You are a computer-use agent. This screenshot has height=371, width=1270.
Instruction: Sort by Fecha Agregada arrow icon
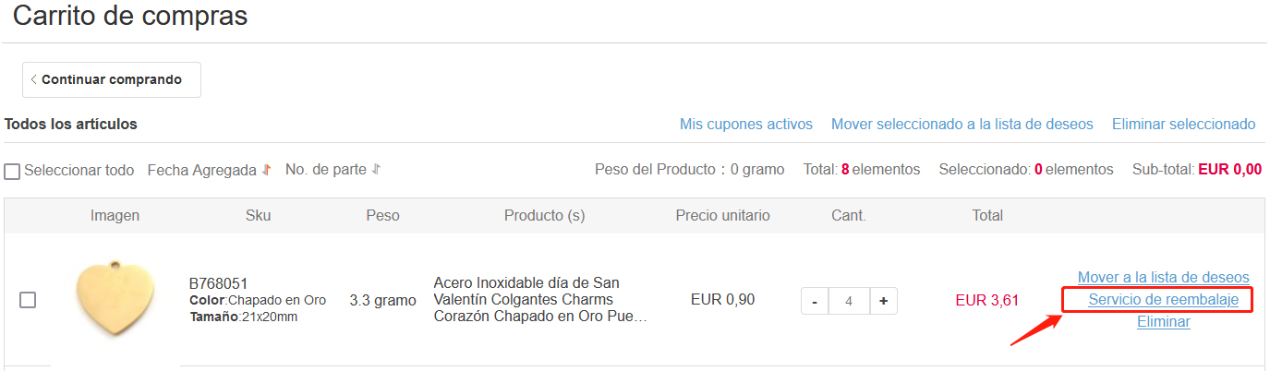click(x=266, y=170)
